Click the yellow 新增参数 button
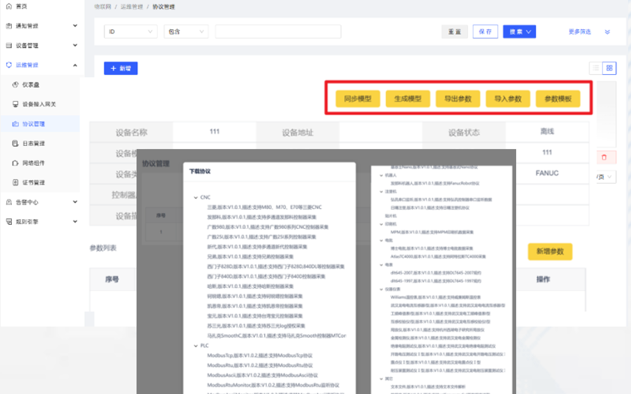The width and height of the screenshot is (631, 394). pyautogui.click(x=550, y=252)
